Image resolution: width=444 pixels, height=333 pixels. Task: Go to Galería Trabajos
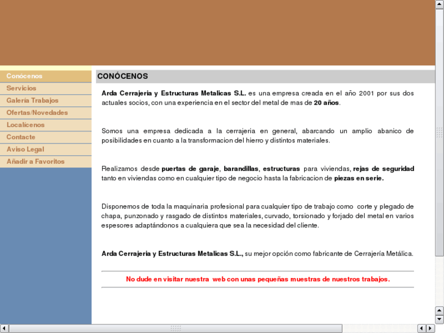coord(46,100)
